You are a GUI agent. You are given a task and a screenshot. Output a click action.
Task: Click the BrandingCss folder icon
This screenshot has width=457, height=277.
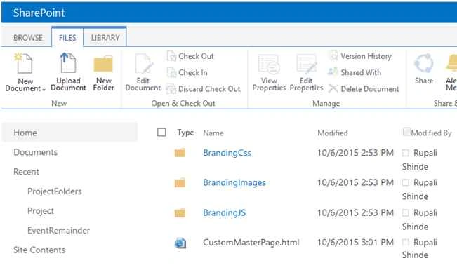[180, 153]
